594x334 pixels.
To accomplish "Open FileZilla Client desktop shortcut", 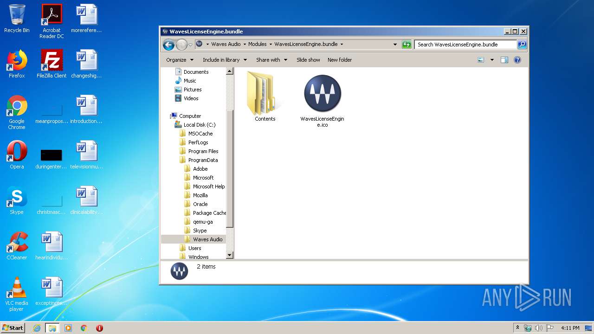I will 52,61.
